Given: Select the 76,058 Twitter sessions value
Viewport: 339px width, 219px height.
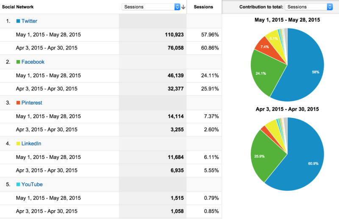Looking at the screenshot, I should coord(175,48).
